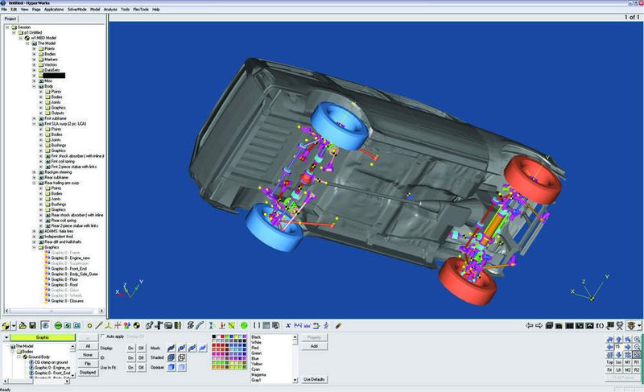Expand the Points folder under The Model
The image size is (644, 392).
click(x=34, y=49)
